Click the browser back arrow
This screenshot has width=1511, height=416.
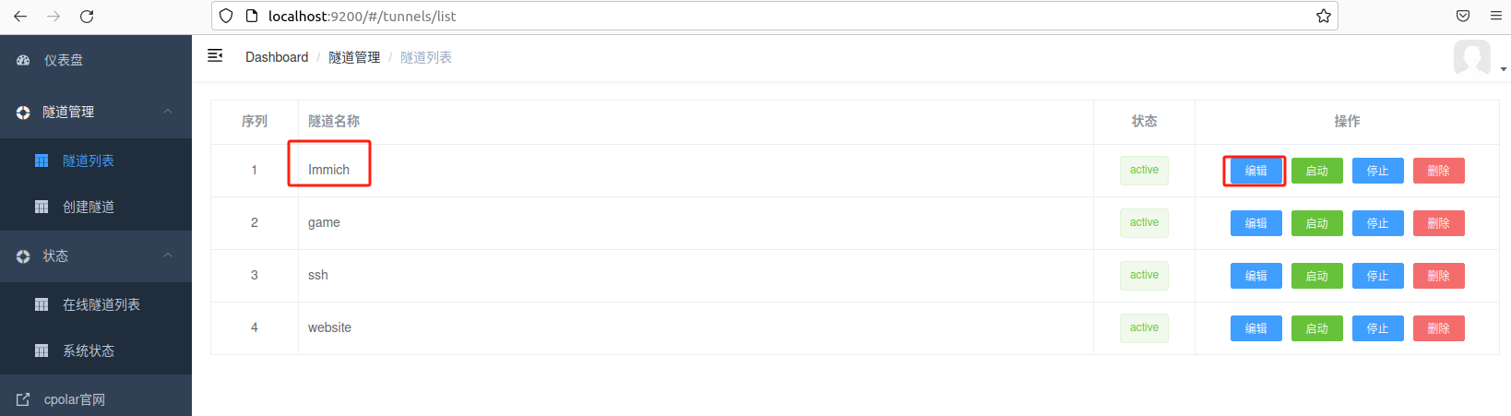pos(20,17)
